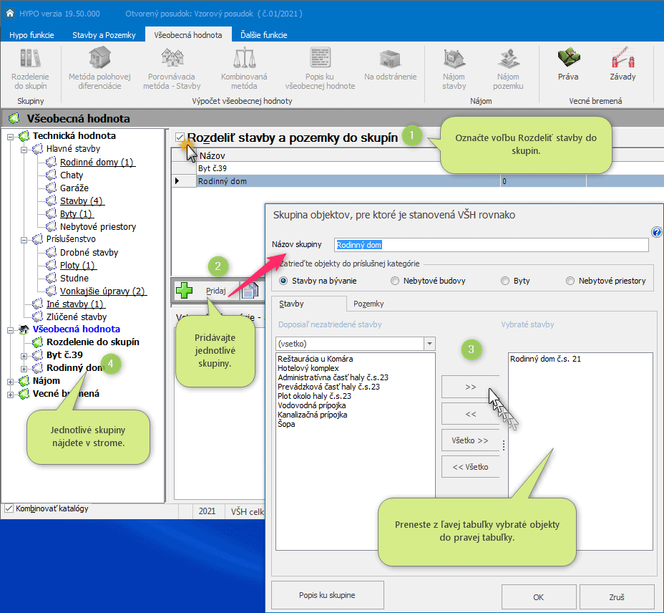Switch to the Pozemky tab

pyautogui.click(x=368, y=304)
